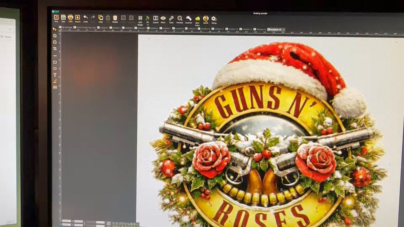Open the Scanner function
This screenshot has height=227, width=404.
click(x=189, y=19)
